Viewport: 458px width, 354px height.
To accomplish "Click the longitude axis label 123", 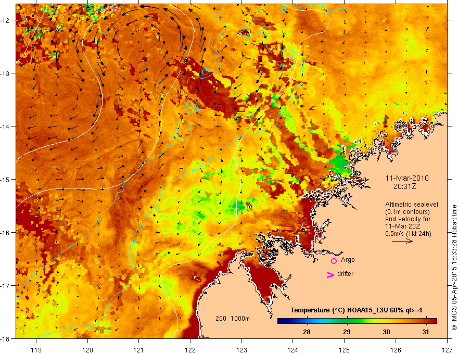I will (241, 350).
